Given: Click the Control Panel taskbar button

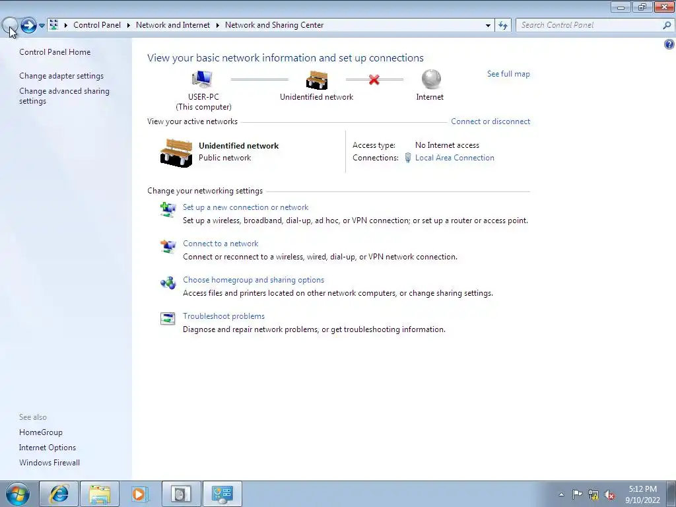Looking at the screenshot, I should pyautogui.click(x=222, y=494).
